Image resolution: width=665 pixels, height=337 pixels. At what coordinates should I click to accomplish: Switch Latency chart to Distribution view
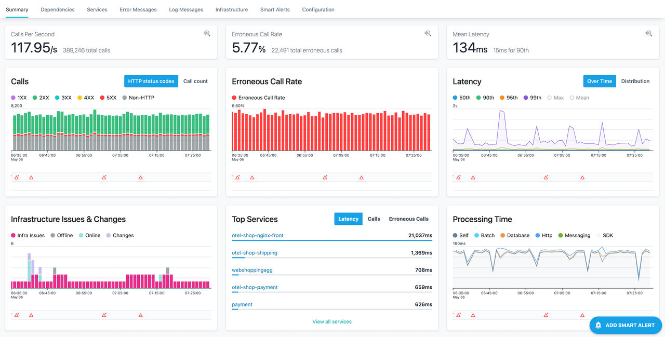point(635,81)
